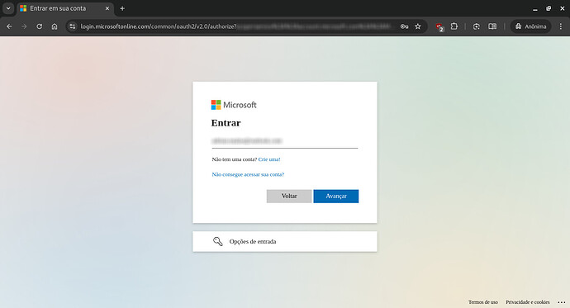This screenshot has height=308, width=570.
Task: Click the Entrar heading
Action: [x=226, y=123]
